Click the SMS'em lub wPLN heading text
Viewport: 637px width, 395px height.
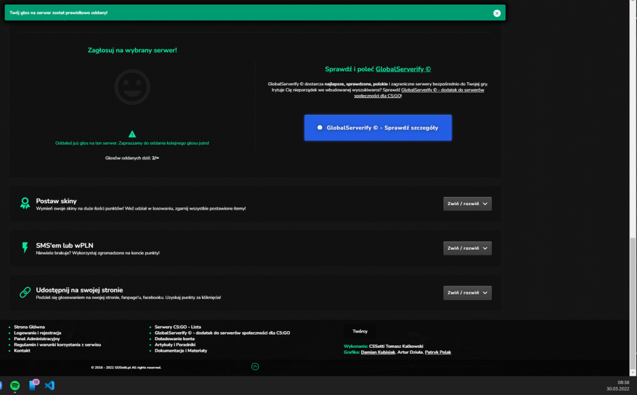tap(64, 245)
